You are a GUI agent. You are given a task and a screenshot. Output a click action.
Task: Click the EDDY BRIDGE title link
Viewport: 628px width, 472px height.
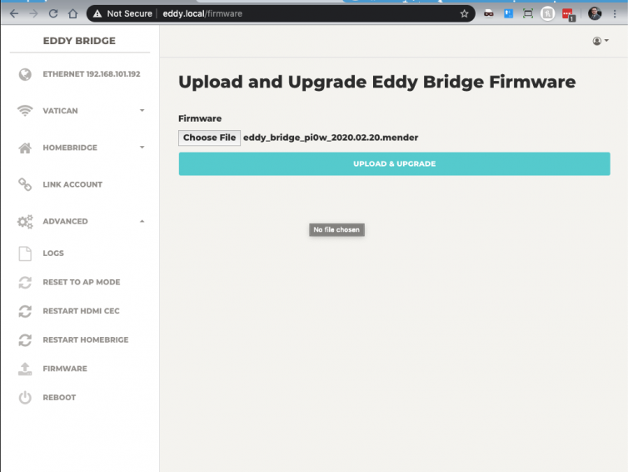click(x=79, y=41)
